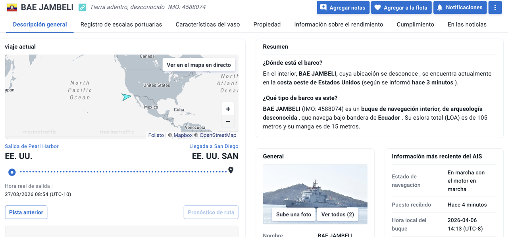Open Llegada a San Diego link
This screenshot has width=508, height=237.
click(x=214, y=146)
